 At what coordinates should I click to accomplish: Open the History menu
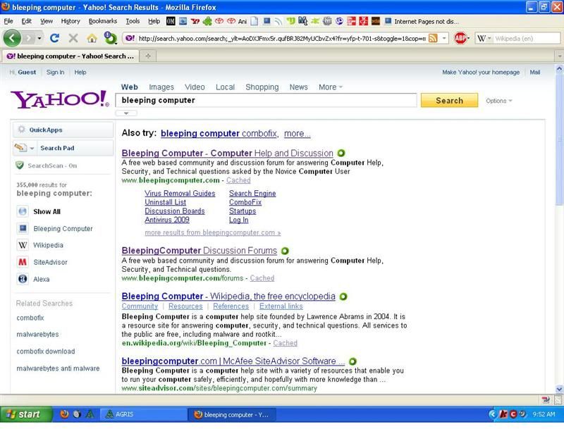pyautogui.click(x=70, y=21)
